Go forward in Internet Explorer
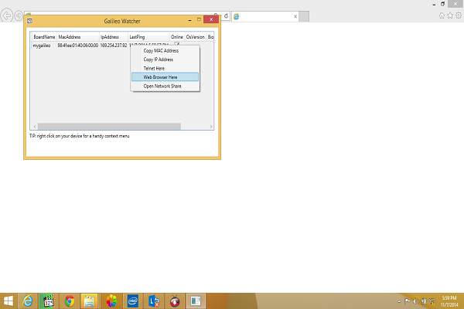Image resolution: width=464 pixels, height=309 pixels. (x=19, y=15)
